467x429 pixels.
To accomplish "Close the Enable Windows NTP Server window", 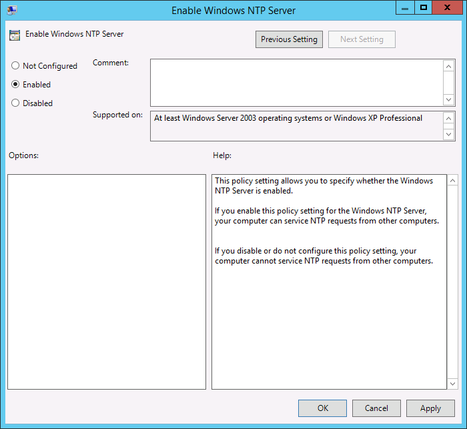I will 448,8.
